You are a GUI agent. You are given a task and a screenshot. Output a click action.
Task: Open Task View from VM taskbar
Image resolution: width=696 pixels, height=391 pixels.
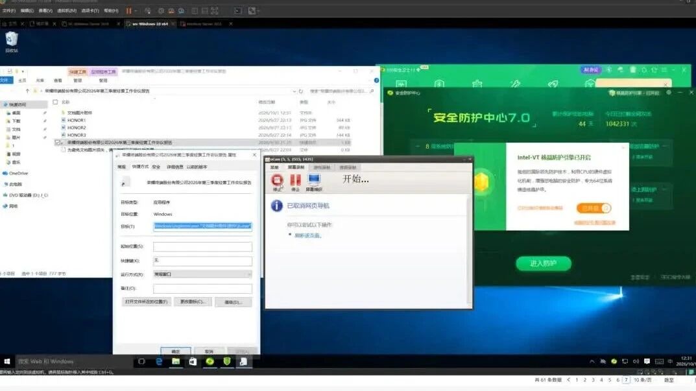tap(141, 362)
